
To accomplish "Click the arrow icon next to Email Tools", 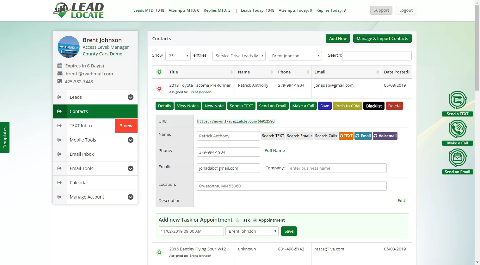I will click(x=59, y=168).
